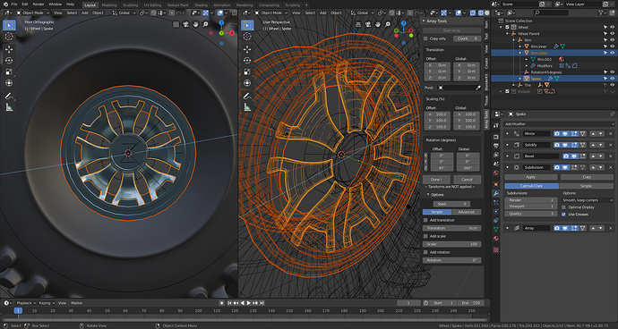This screenshot has width=618, height=329.
Task: Remove the Array modifier with its X
Action: pos(611,228)
